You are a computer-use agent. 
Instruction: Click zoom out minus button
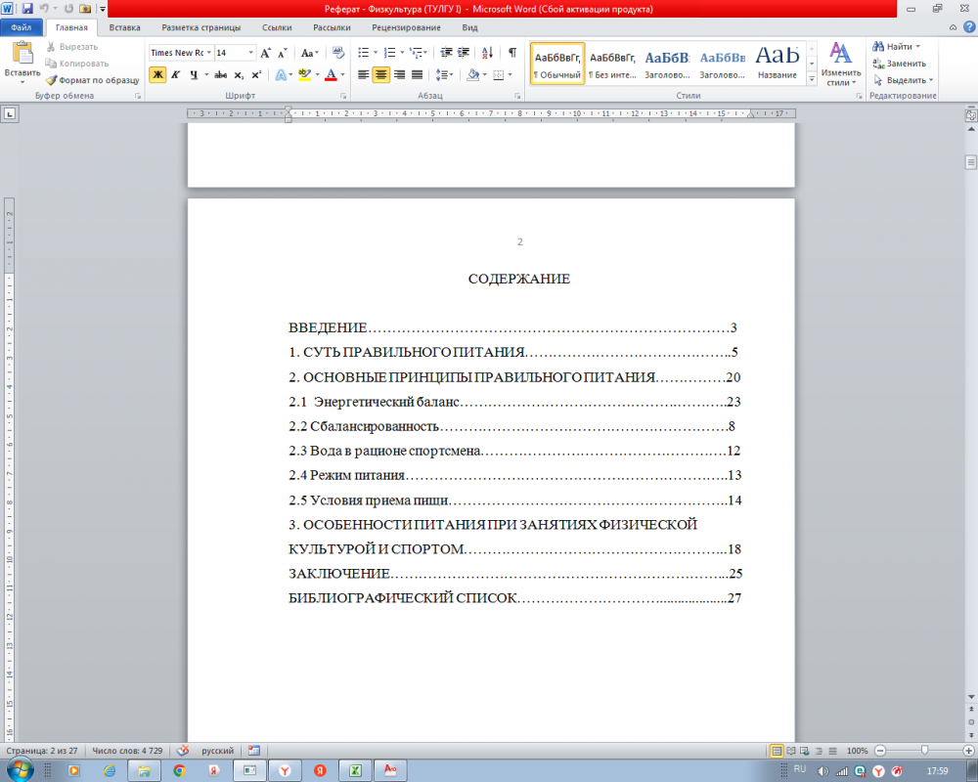(x=880, y=751)
